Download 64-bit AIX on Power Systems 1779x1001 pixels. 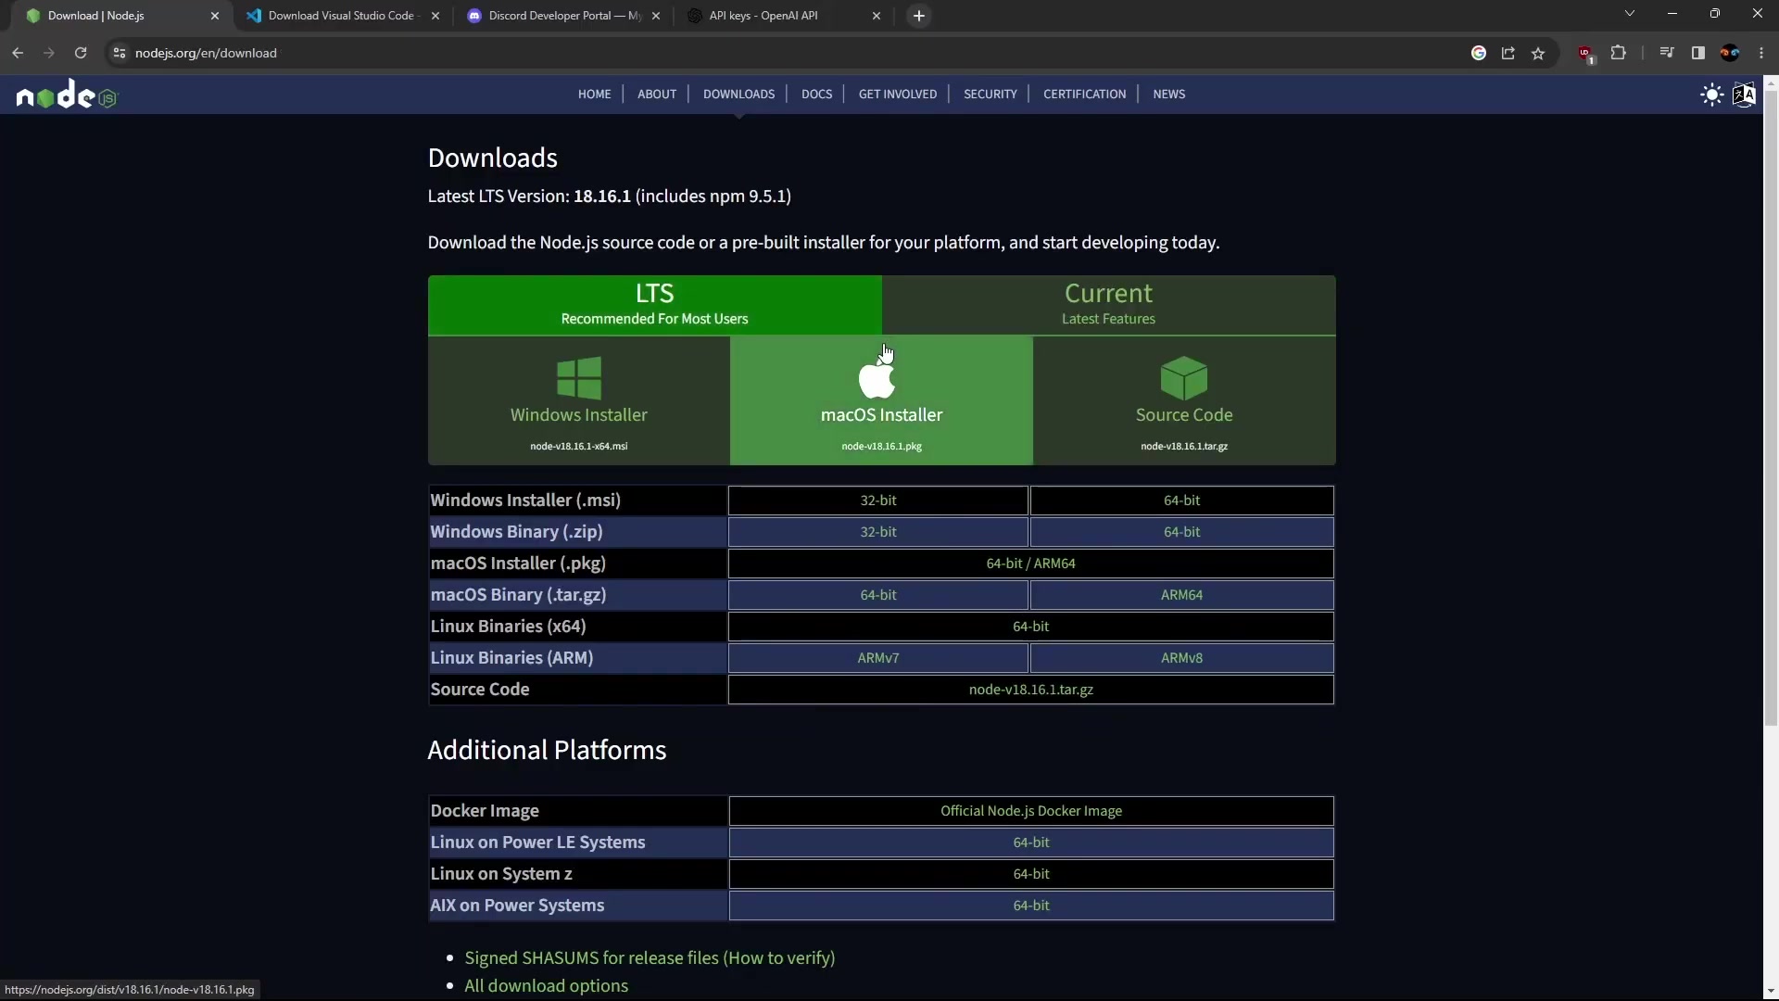click(x=1030, y=906)
